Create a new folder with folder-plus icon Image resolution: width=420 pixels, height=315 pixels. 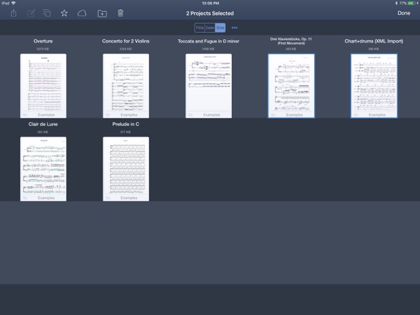102,13
